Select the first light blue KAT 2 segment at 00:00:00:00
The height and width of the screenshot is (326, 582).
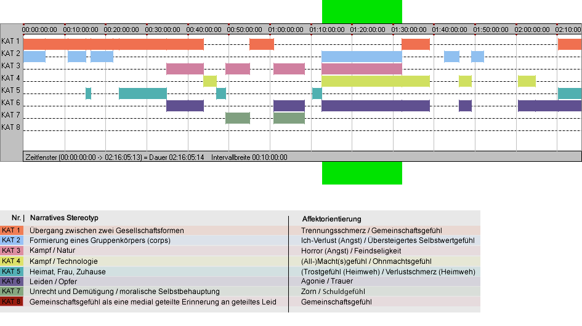(34, 57)
